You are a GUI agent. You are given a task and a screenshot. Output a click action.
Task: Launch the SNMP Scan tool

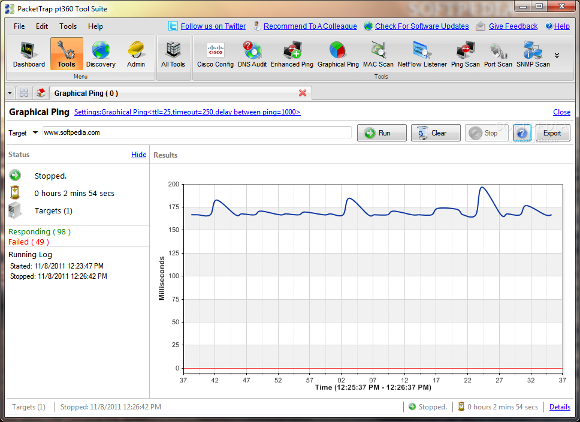[533, 55]
